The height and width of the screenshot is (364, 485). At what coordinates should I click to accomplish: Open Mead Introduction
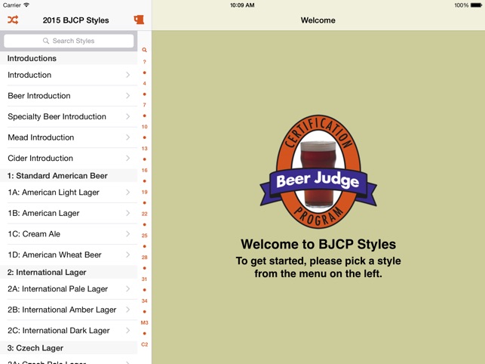coord(69,137)
